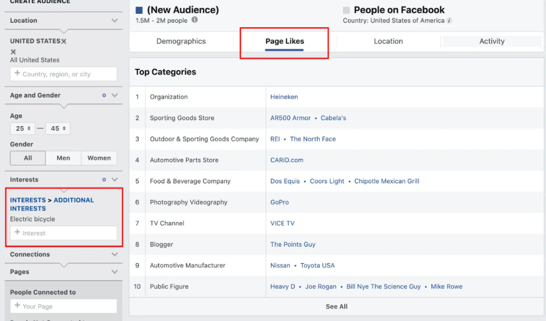Select the Men gender option
The image size is (546, 321).
click(x=63, y=158)
